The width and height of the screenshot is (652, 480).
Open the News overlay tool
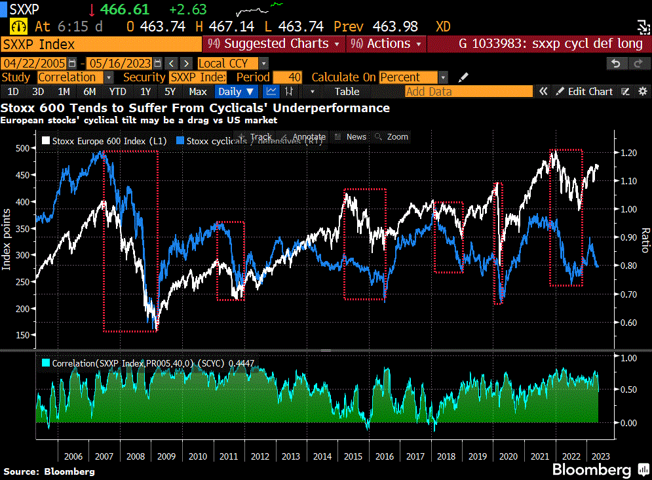point(351,136)
